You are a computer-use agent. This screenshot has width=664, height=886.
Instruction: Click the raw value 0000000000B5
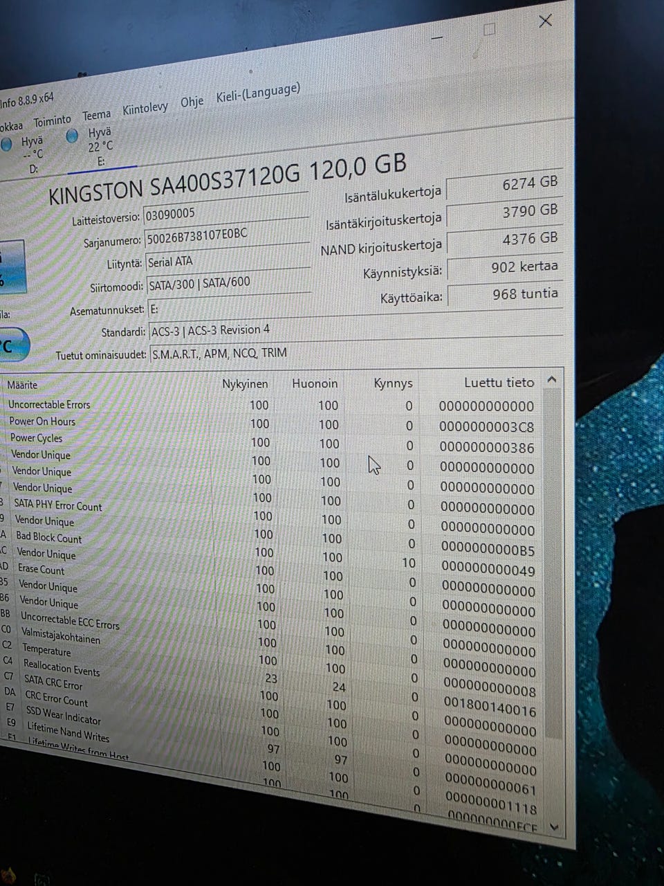tap(488, 551)
